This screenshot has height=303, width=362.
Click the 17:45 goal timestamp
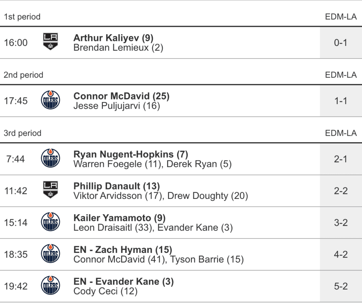tap(16, 101)
